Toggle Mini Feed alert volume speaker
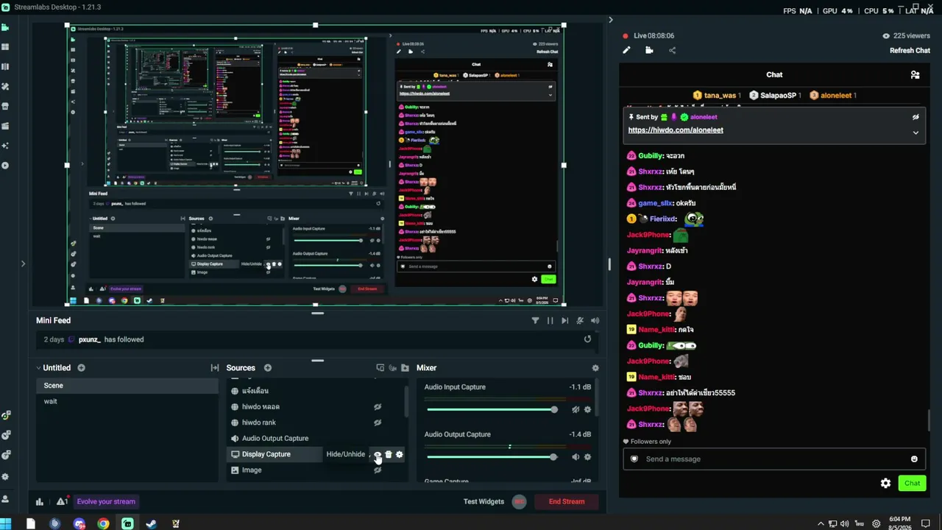This screenshot has height=530, width=942. tap(595, 320)
